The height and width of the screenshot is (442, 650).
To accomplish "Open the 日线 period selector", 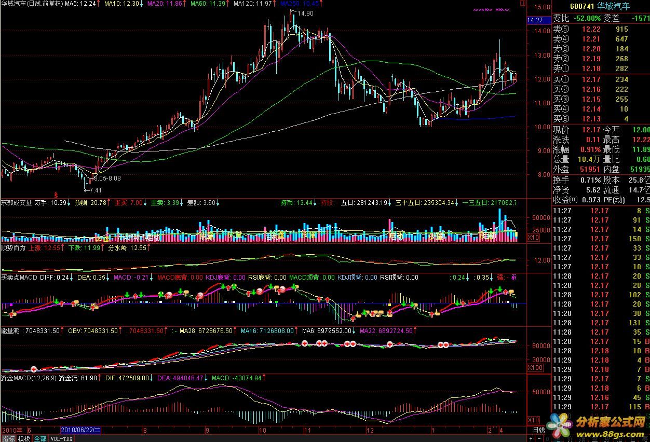I will click(x=539, y=430).
